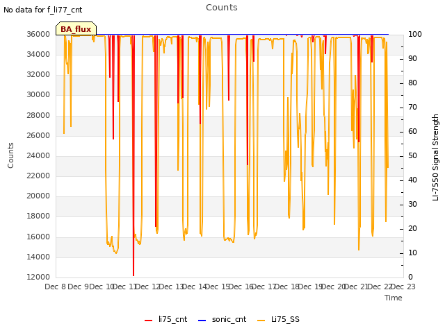Toggle the Li75_SS legend entry
This screenshot has height=333, width=445.
click(278, 319)
